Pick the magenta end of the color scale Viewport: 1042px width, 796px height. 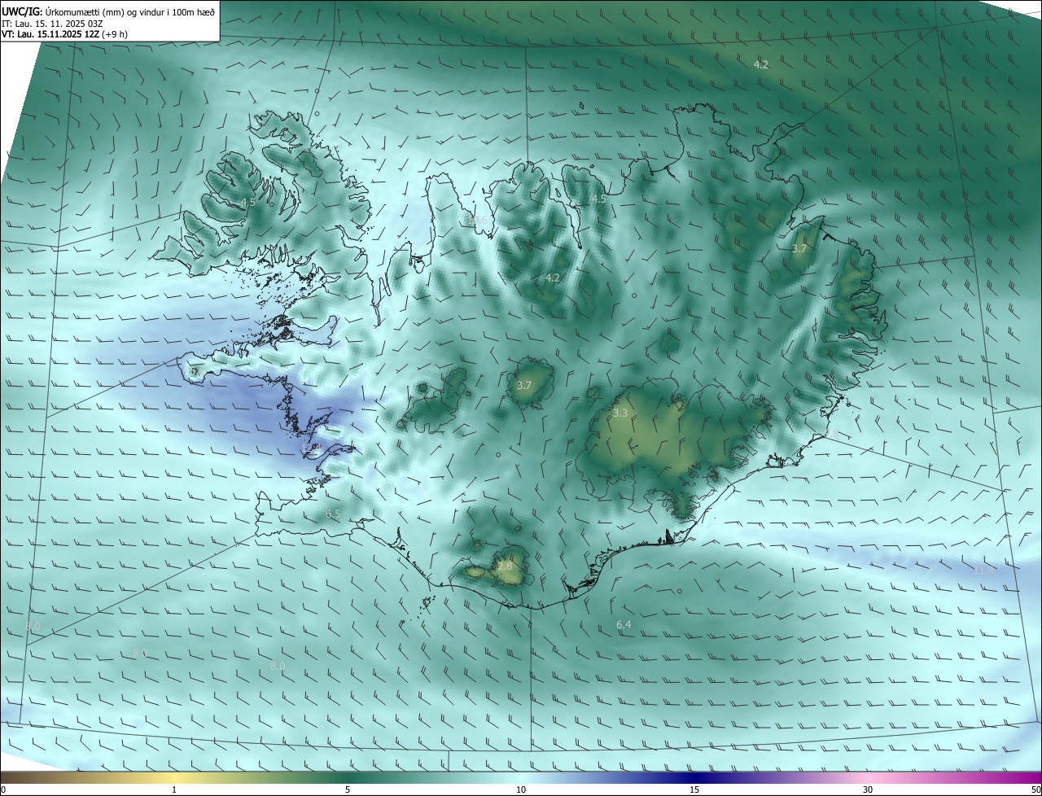(x=1032, y=777)
